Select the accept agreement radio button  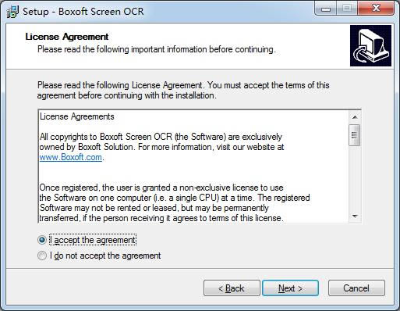pyautogui.click(x=42, y=240)
